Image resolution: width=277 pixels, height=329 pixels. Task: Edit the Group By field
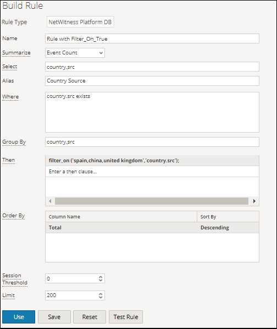[152, 142]
